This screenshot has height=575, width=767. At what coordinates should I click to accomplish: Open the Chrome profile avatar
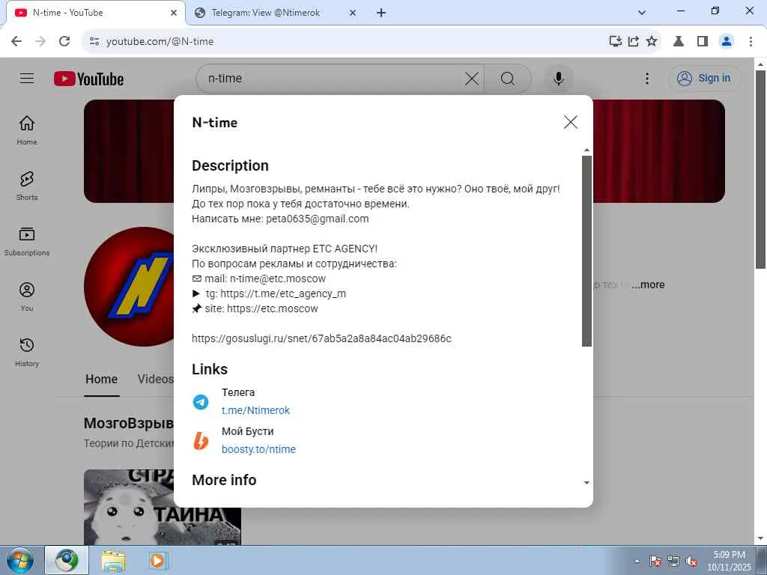tap(727, 41)
